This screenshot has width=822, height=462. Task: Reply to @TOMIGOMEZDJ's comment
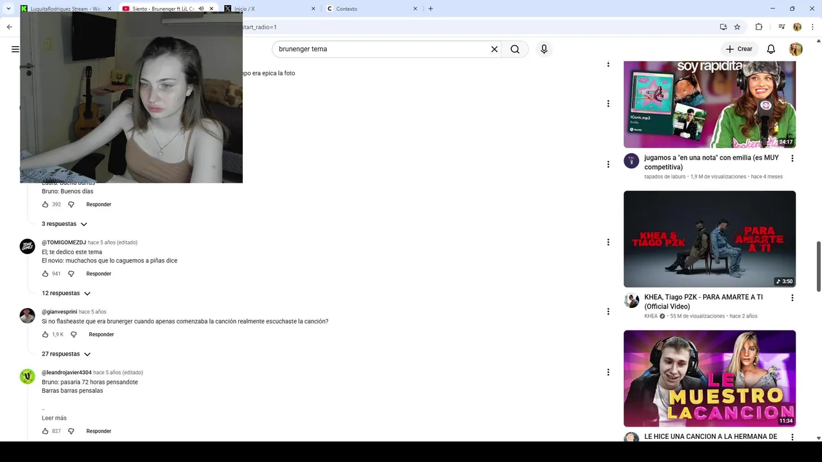point(99,274)
